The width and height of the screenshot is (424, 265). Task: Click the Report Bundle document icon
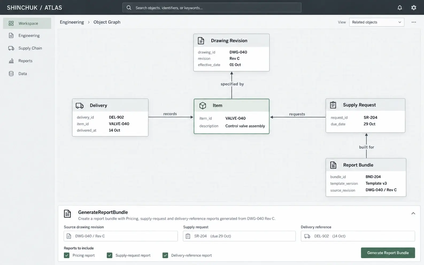point(333,165)
